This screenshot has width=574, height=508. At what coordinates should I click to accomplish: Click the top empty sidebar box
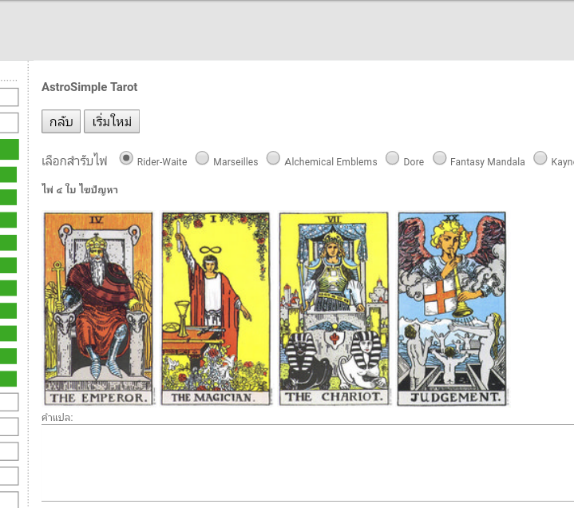(x=9, y=97)
